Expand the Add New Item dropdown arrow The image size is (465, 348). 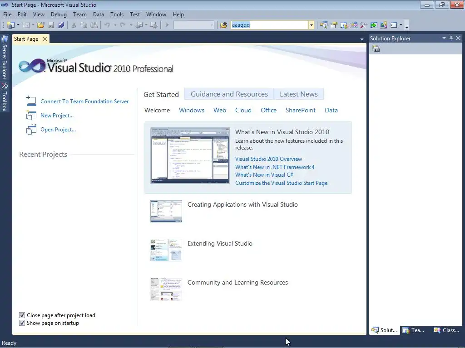(33, 25)
